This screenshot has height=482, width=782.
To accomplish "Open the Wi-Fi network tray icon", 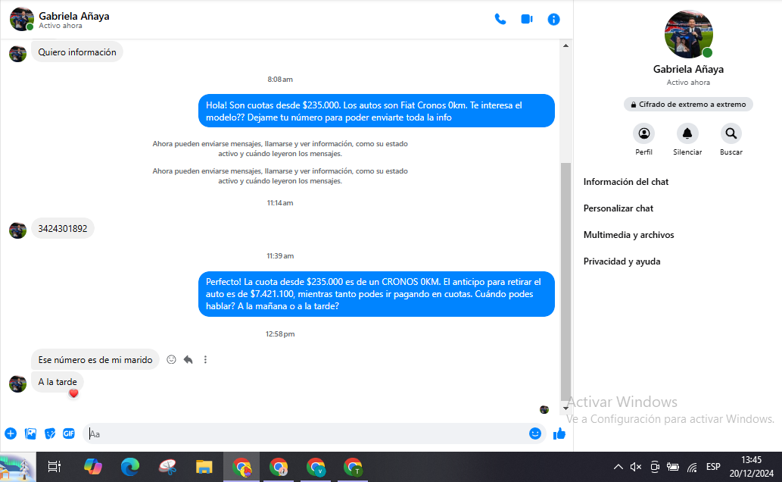I will [692, 467].
